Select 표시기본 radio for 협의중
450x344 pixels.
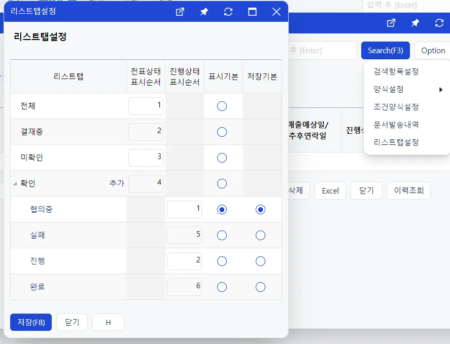222,210
